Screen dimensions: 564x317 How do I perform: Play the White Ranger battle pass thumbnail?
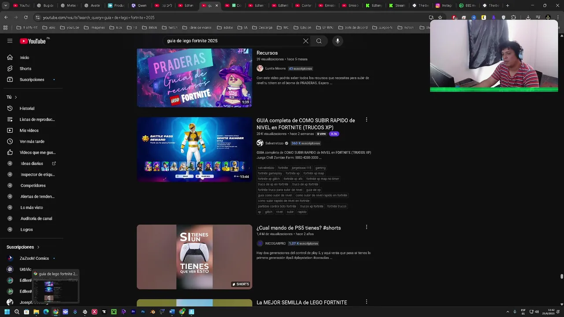pos(194,149)
